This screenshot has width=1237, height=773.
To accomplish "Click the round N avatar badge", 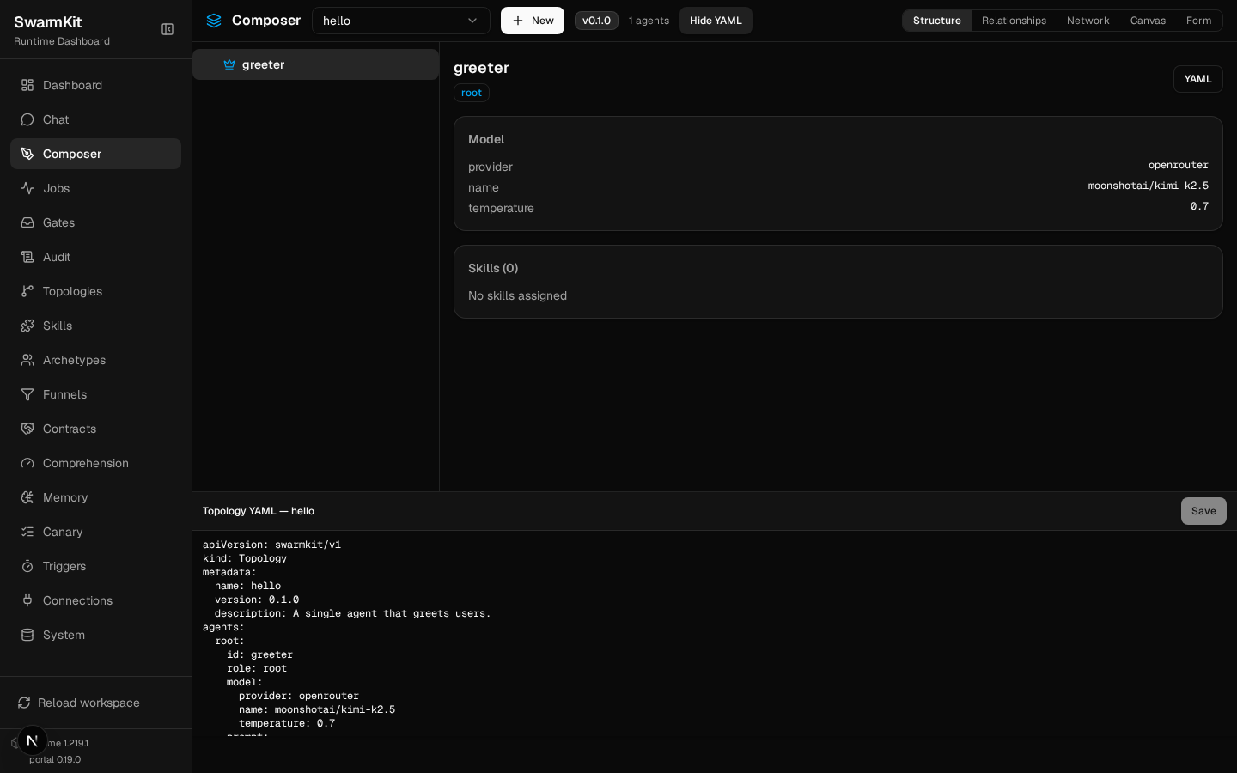I will (x=32, y=740).
